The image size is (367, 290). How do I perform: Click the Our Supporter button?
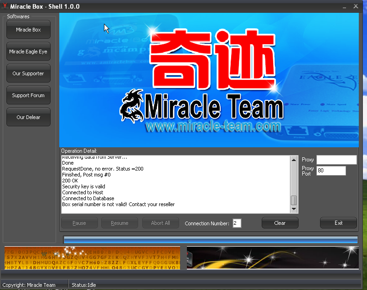tap(28, 73)
